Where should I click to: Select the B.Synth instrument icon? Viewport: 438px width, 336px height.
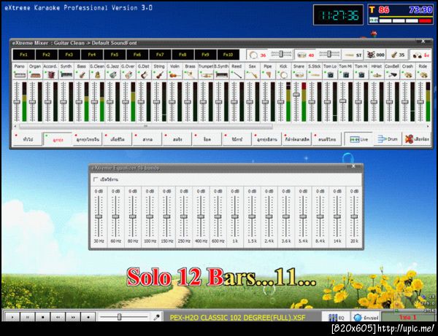pyautogui.click(x=221, y=74)
